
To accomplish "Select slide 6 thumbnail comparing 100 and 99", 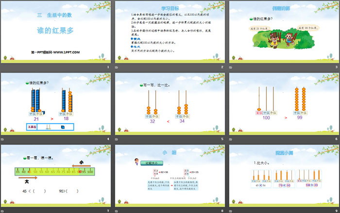I will click(284, 104).
